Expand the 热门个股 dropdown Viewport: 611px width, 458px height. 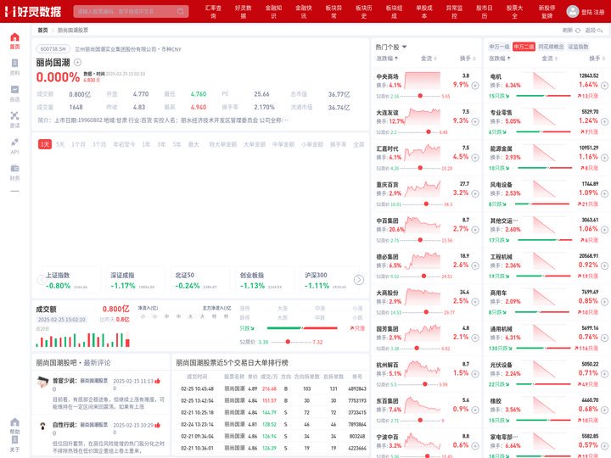coord(404,47)
